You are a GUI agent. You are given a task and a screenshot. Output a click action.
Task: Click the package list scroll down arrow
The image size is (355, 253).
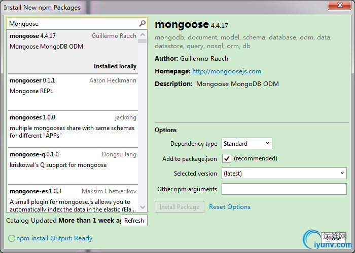point(143,207)
